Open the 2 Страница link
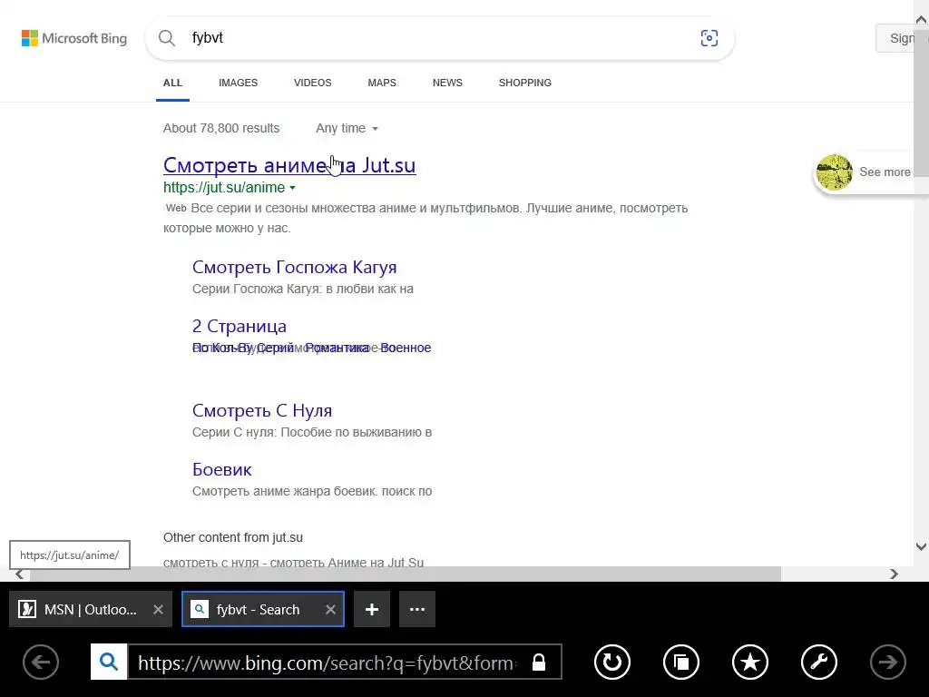 pos(240,326)
